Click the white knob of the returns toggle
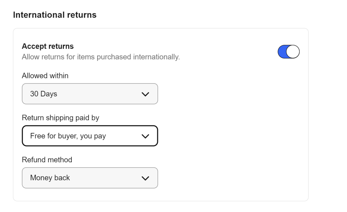347x212 pixels. click(x=294, y=52)
